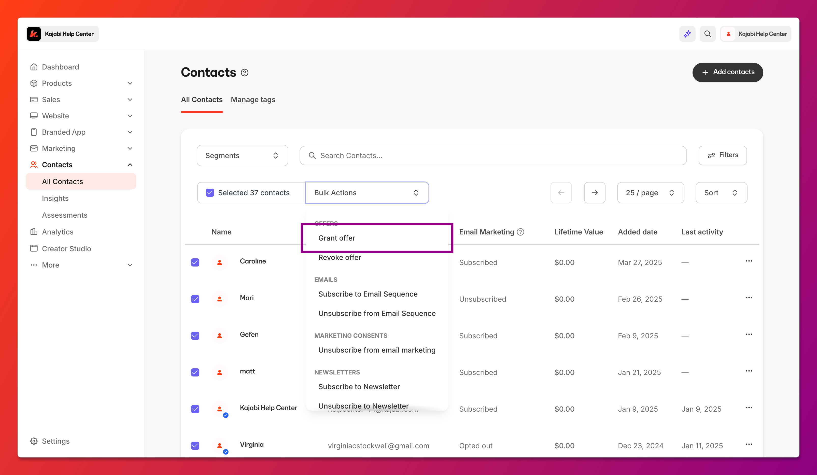This screenshot has height=475, width=817.
Task: Open the more options menu for Caroline
Action: pos(749,261)
